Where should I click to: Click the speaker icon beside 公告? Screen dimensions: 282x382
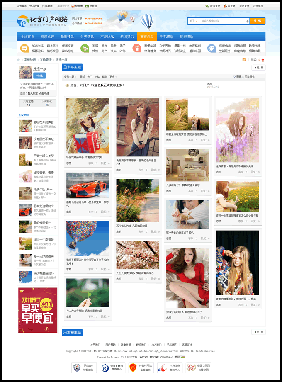[x=67, y=85]
